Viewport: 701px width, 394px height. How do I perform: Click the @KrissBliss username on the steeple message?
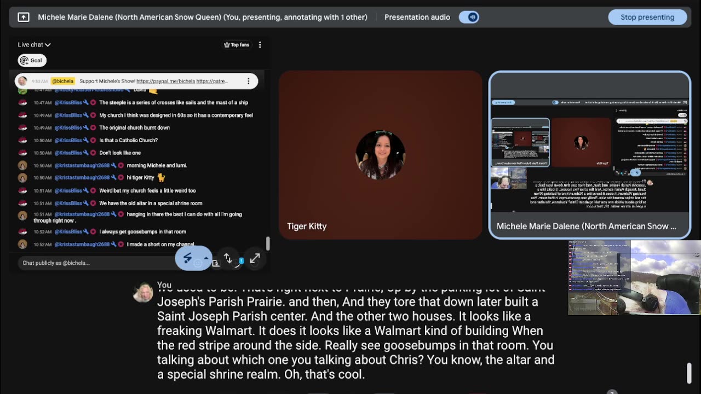coord(68,103)
